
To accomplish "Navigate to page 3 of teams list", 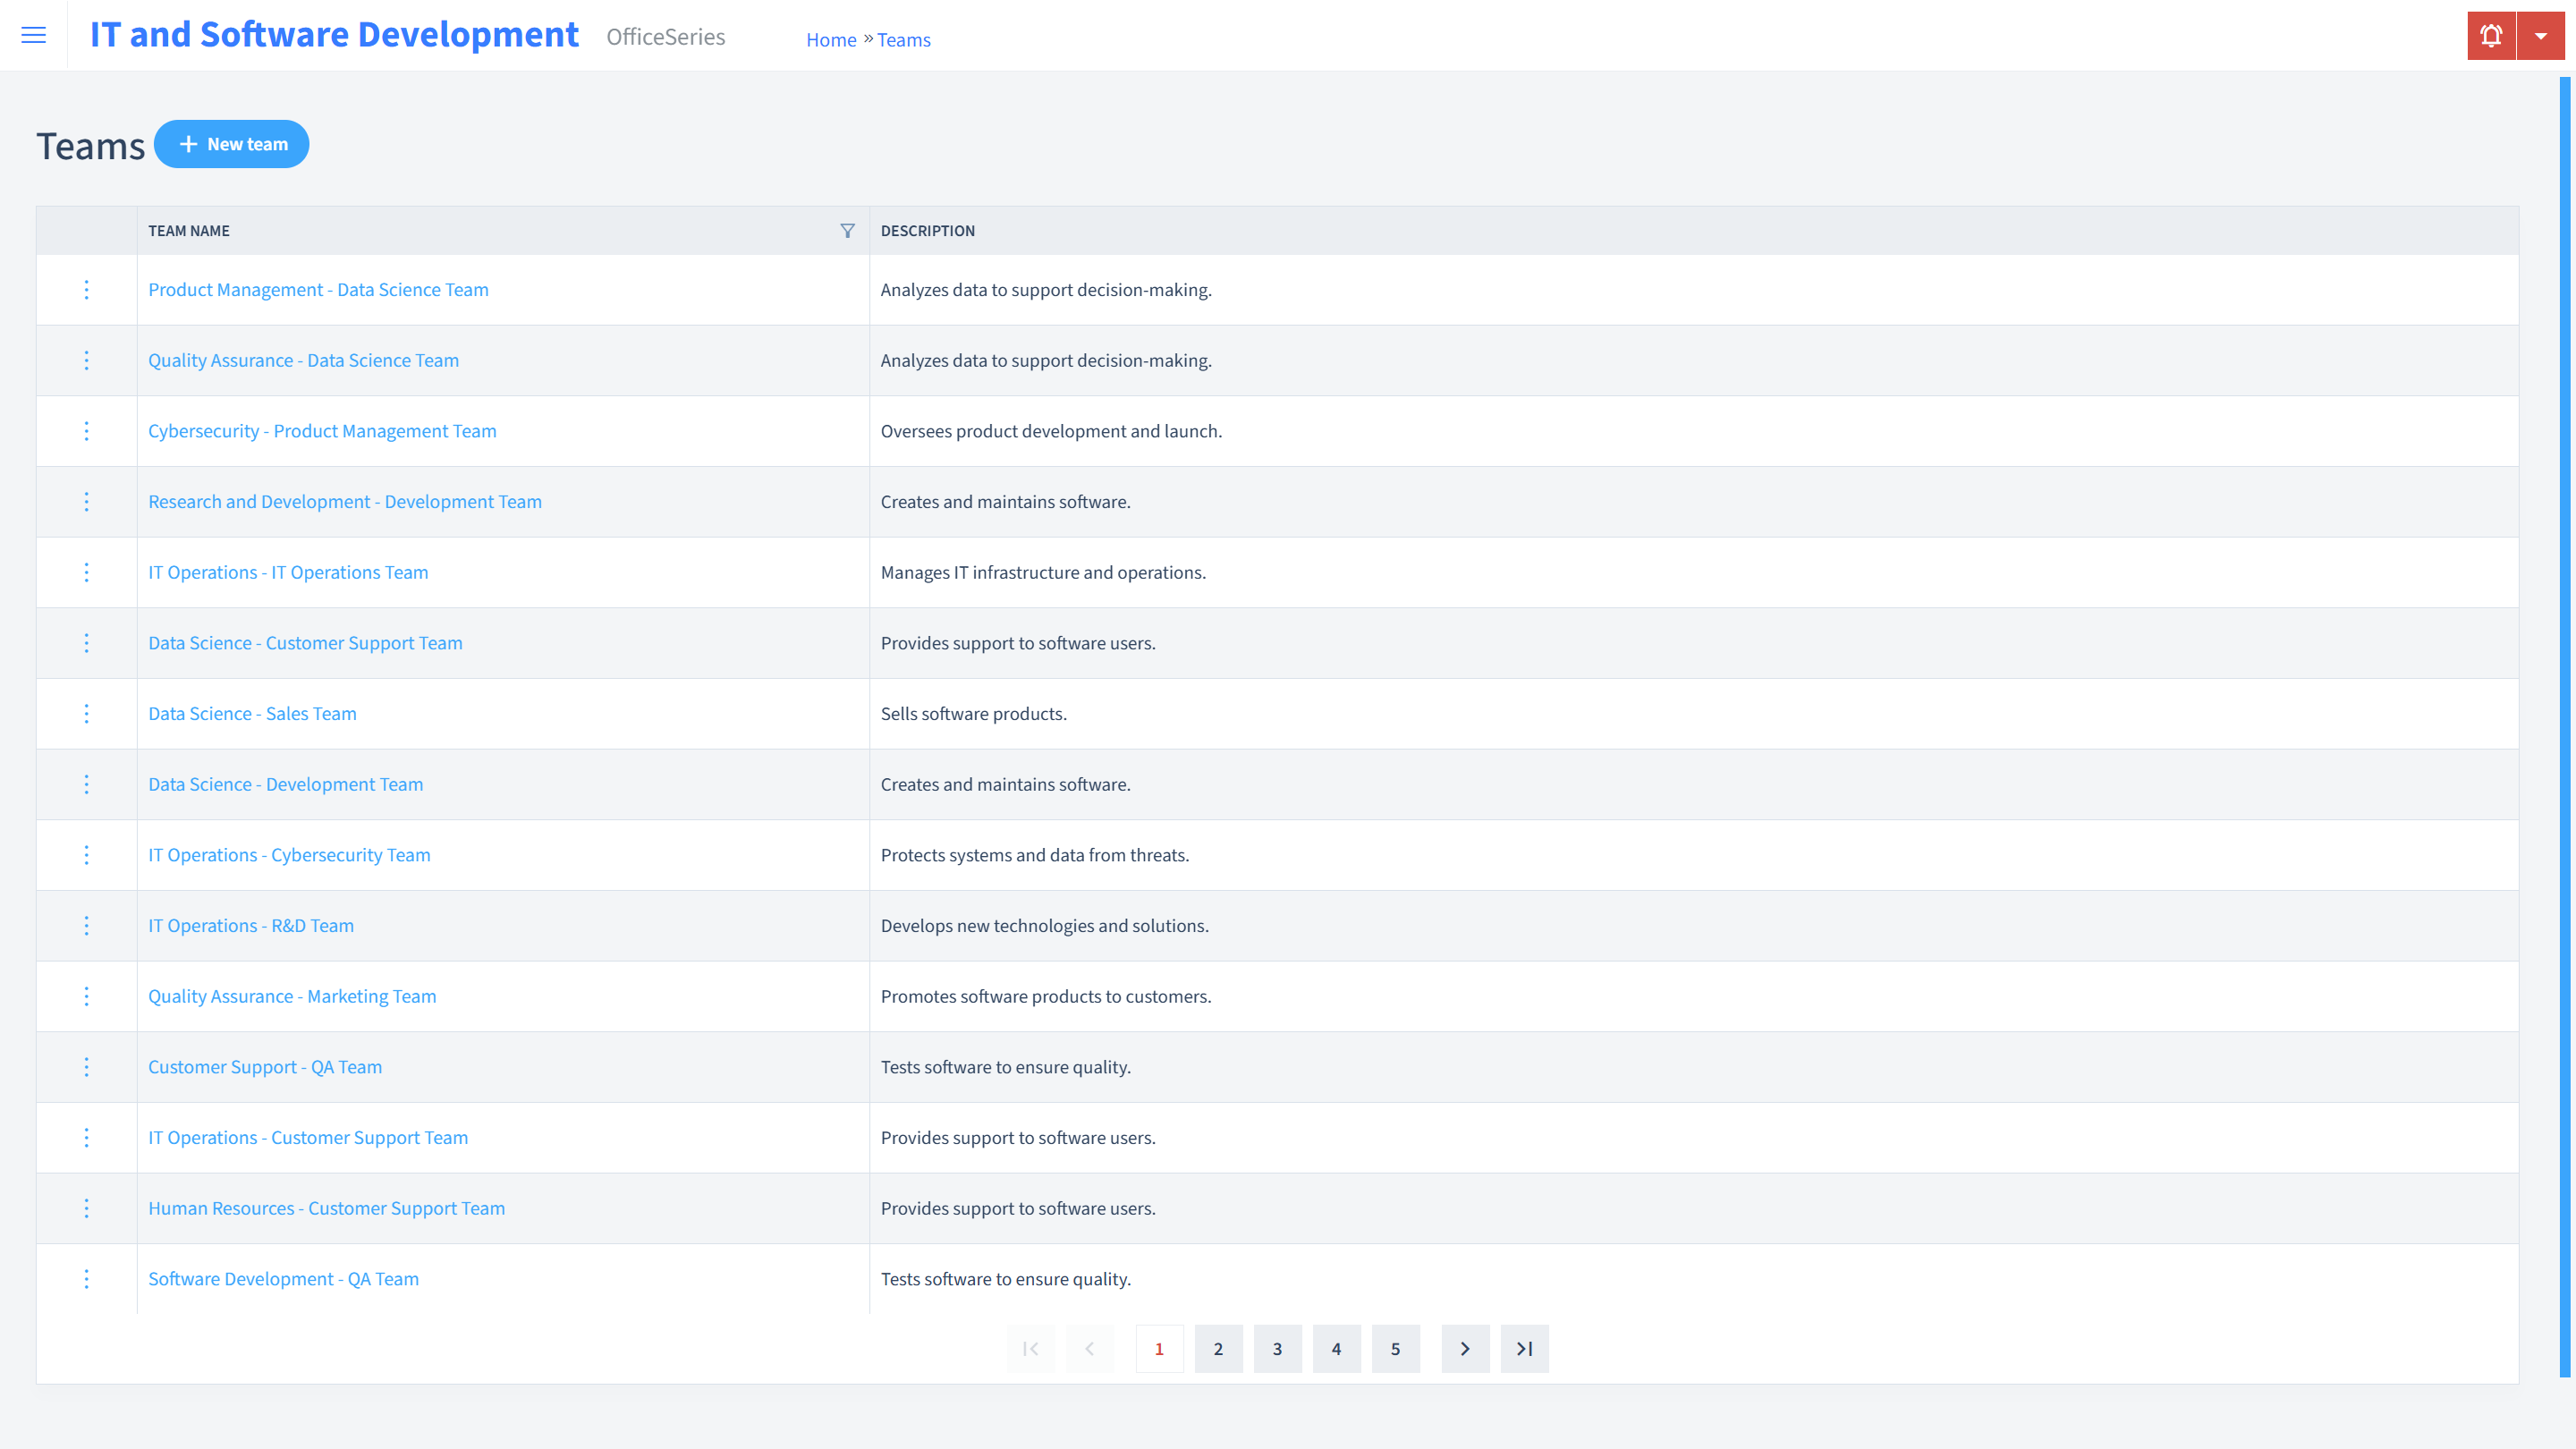I will coord(1277,1348).
